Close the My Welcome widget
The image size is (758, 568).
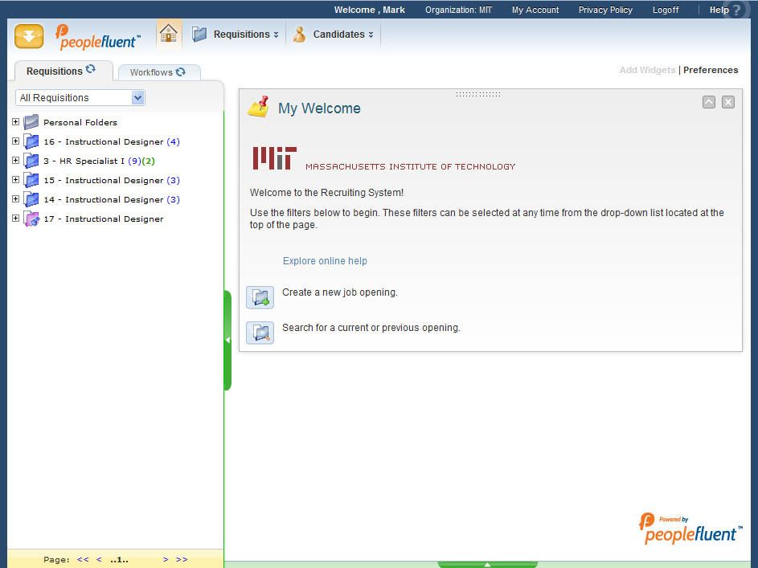coord(727,102)
